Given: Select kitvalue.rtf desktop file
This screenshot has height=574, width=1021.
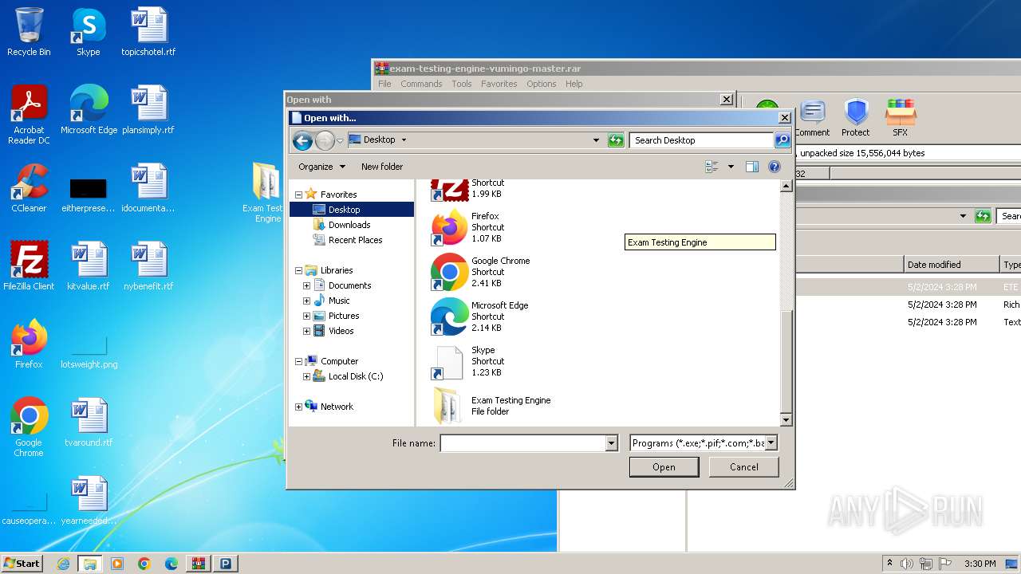Looking at the screenshot, I should pyautogui.click(x=89, y=266).
